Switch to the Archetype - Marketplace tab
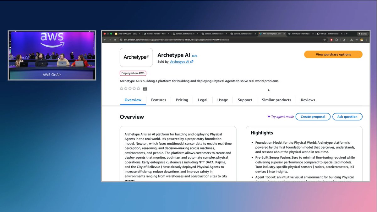This screenshot has width=377, height=212. (x=301, y=34)
